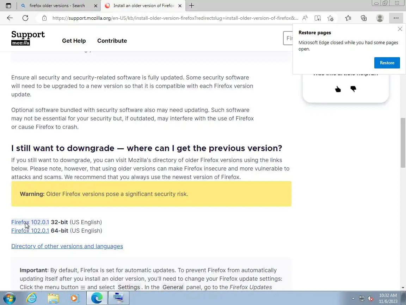Image resolution: width=406 pixels, height=305 pixels.
Task: Activate Read aloud icon in address bar
Action: coord(305,18)
